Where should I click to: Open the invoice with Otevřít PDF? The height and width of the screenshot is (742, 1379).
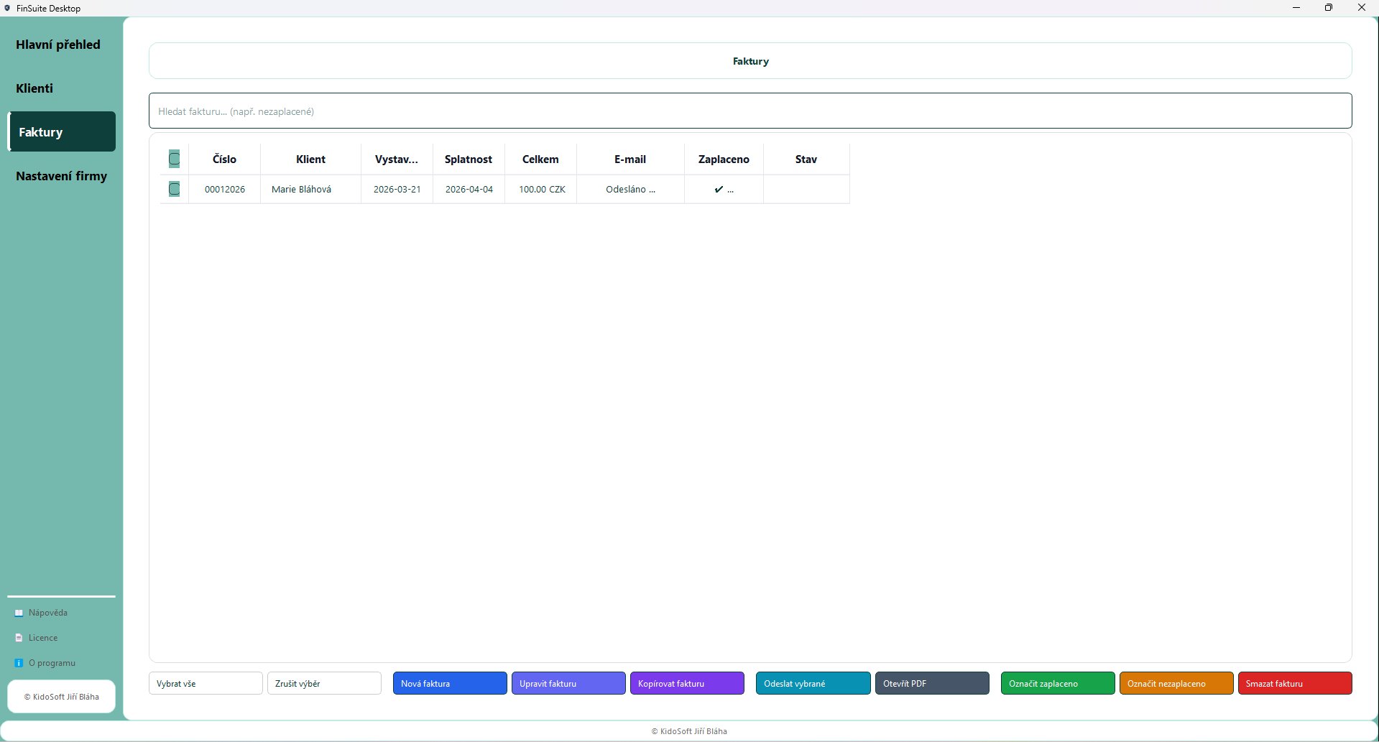pos(931,683)
